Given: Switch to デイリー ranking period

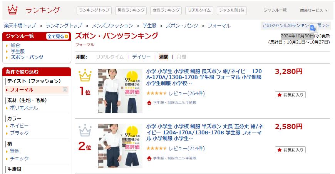Looking at the screenshot, I should [x=141, y=57].
